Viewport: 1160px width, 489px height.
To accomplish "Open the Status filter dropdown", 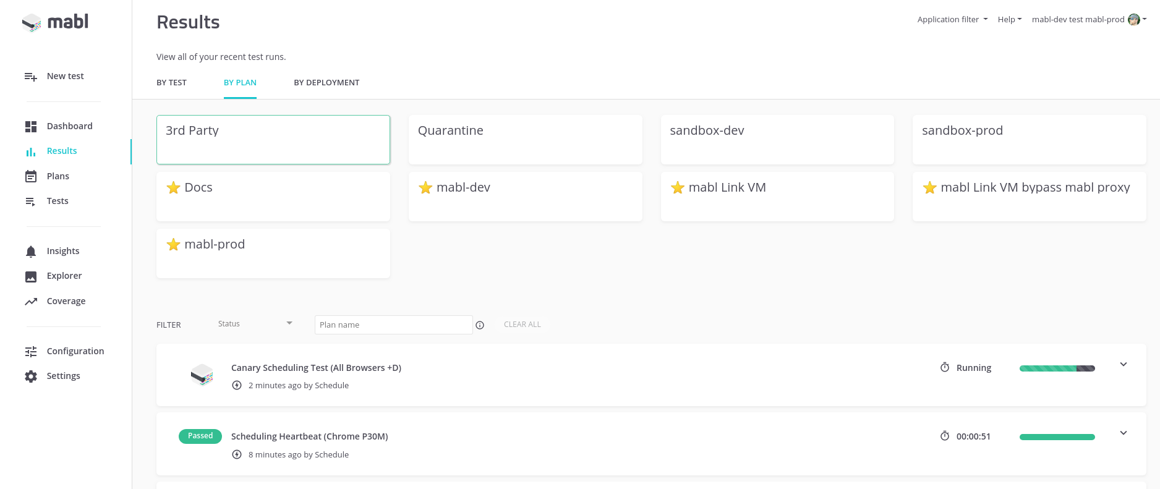I will (255, 324).
